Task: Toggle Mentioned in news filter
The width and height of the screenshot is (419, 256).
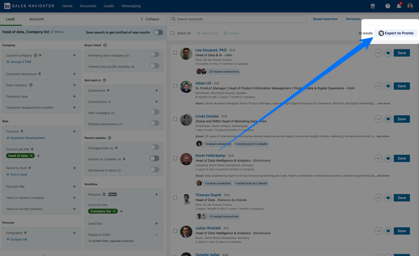Action: [x=155, y=169]
